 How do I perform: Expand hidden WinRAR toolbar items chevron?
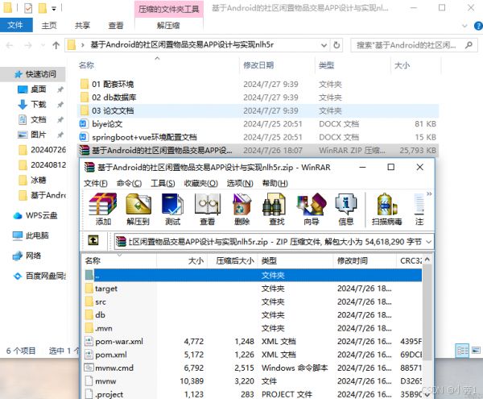pos(429,193)
